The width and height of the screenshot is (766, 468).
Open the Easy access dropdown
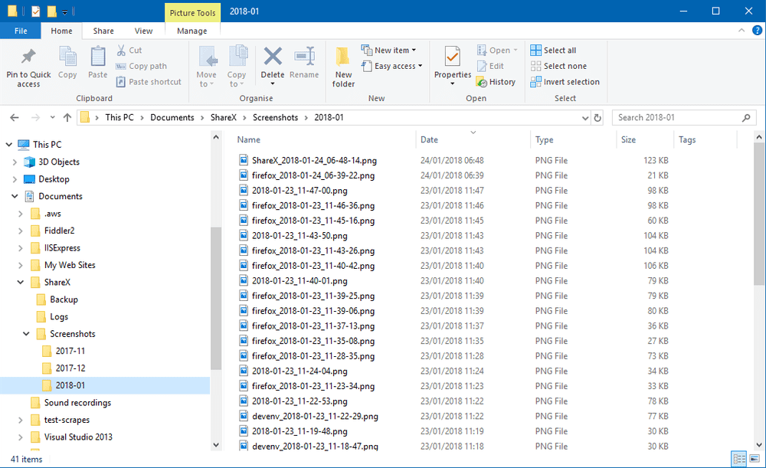[391, 66]
